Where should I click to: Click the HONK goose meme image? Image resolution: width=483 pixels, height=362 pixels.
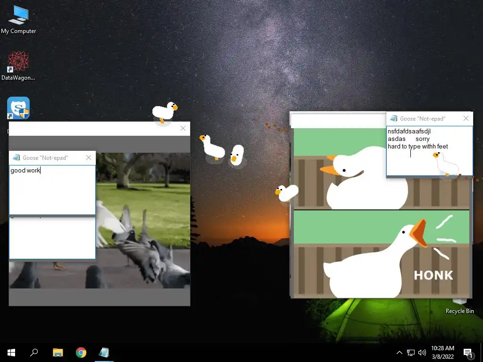tap(381, 213)
